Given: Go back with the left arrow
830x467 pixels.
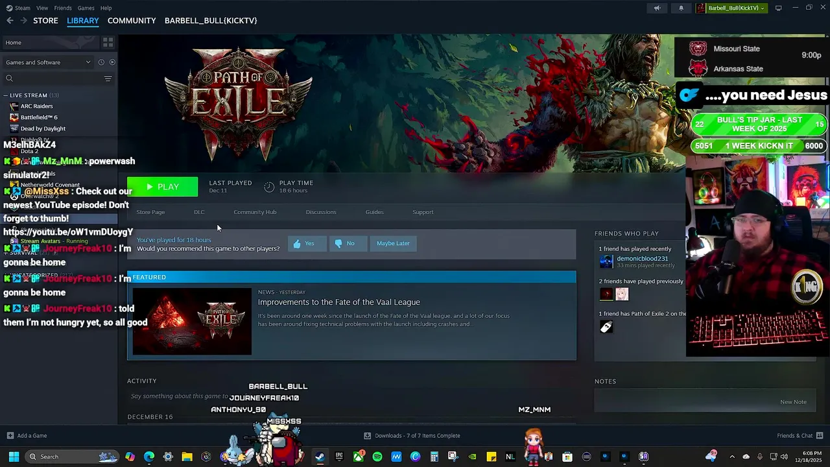Looking at the screenshot, I should tap(10, 21).
